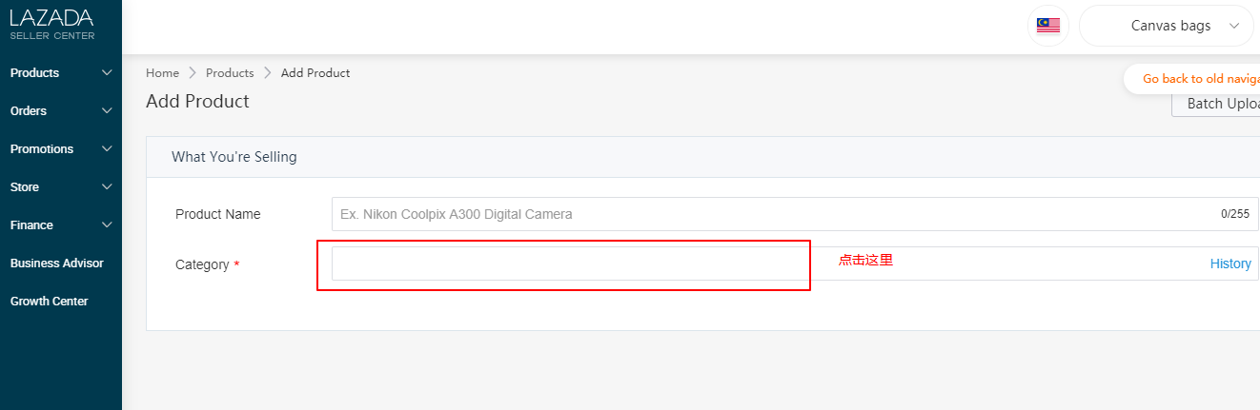Screen dimensions: 1260x410
Task: Expand the Promotions sidebar chevron
Action: 107,148
